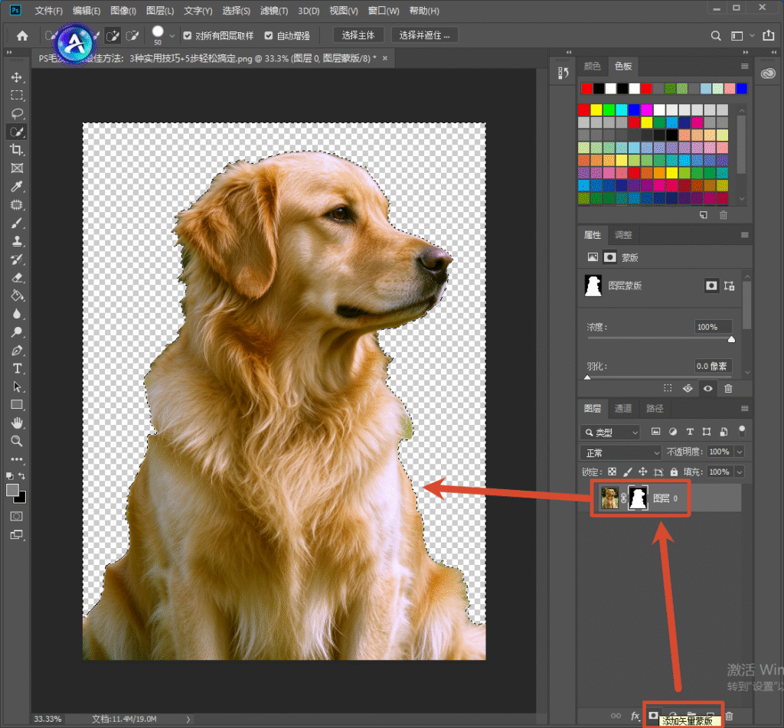Toggle pixel layer filter icon
This screenshot has width=784, height=728.
(x=655, y=432)
